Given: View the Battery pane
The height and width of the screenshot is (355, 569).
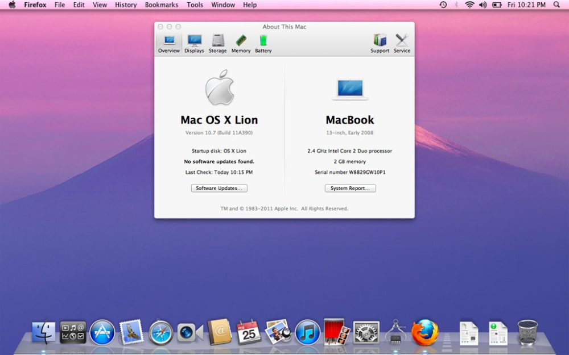Looking at the screenshot, I should tap(262, 42).
